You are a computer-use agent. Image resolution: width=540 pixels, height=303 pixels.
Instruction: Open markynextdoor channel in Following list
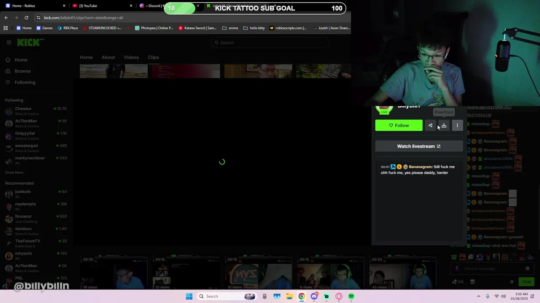tap(36, 160)
